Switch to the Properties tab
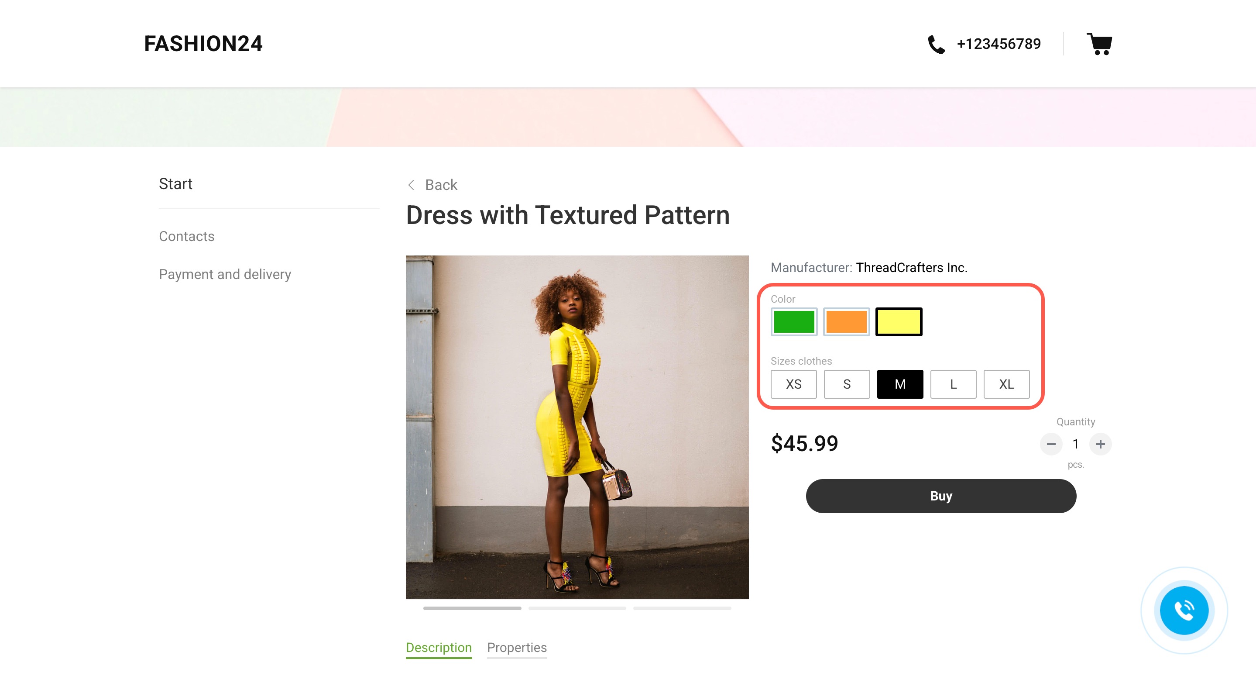The width and height of the screenshot is (1256, 683). pyautogui.click(x=516, y=647)
